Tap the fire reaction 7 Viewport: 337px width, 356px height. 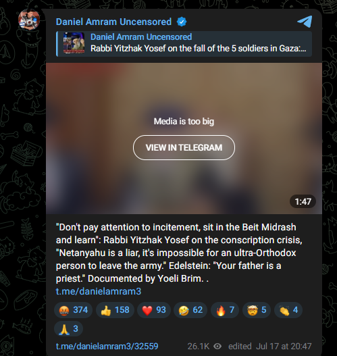(225, 310)
